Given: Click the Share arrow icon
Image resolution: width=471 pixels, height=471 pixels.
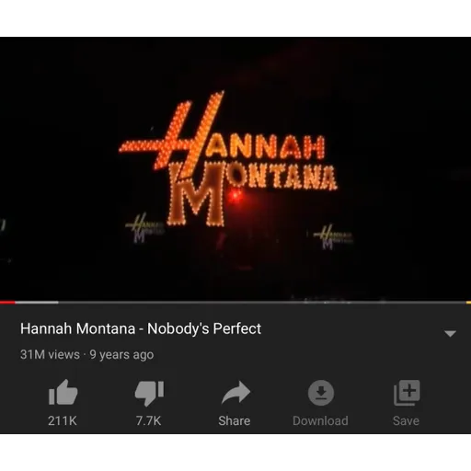Looking at the screenshot, I should (x=235, y=392).
